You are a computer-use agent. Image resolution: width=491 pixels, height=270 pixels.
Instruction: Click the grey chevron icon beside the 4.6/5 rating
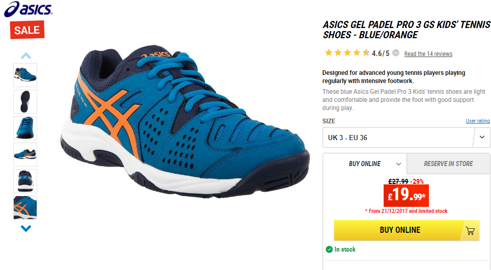point(396,53)
